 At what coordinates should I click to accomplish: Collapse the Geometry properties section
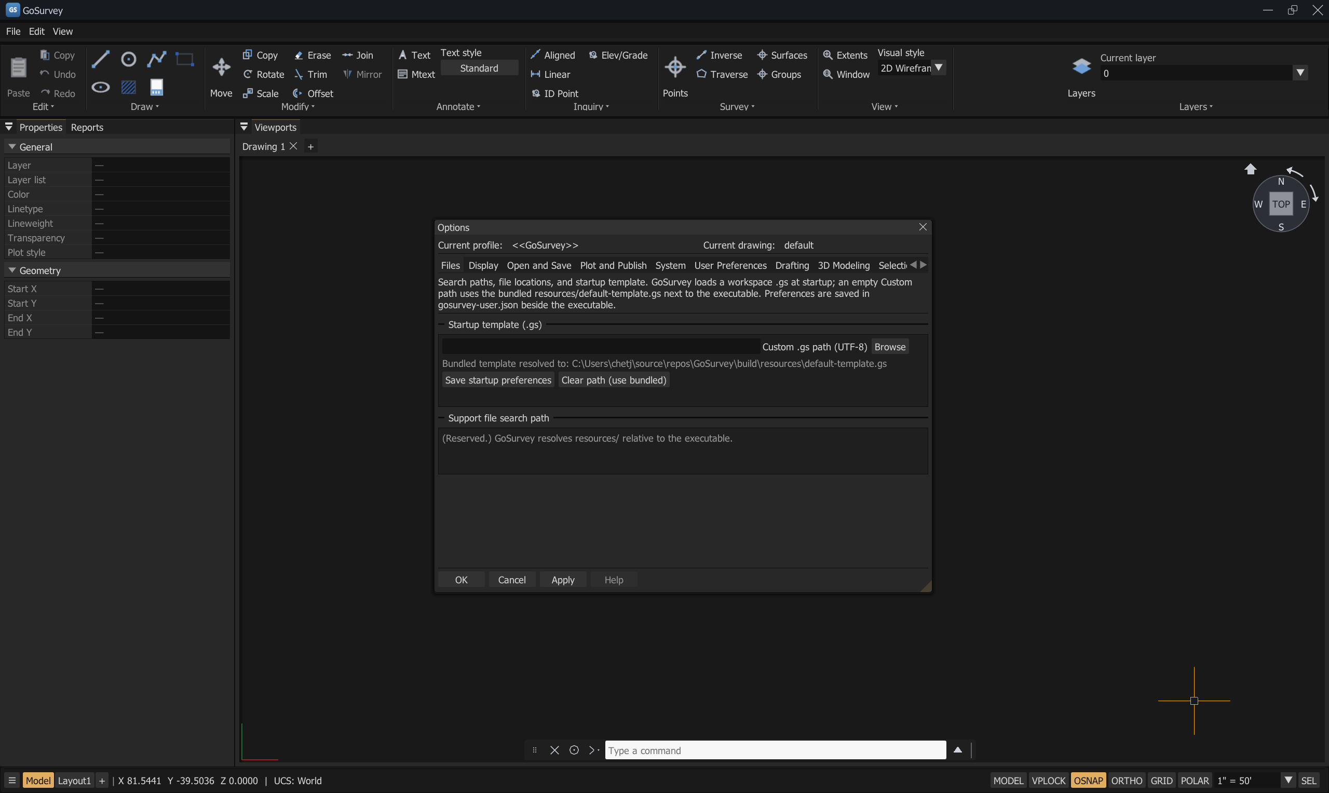click(x=12, y=270)
